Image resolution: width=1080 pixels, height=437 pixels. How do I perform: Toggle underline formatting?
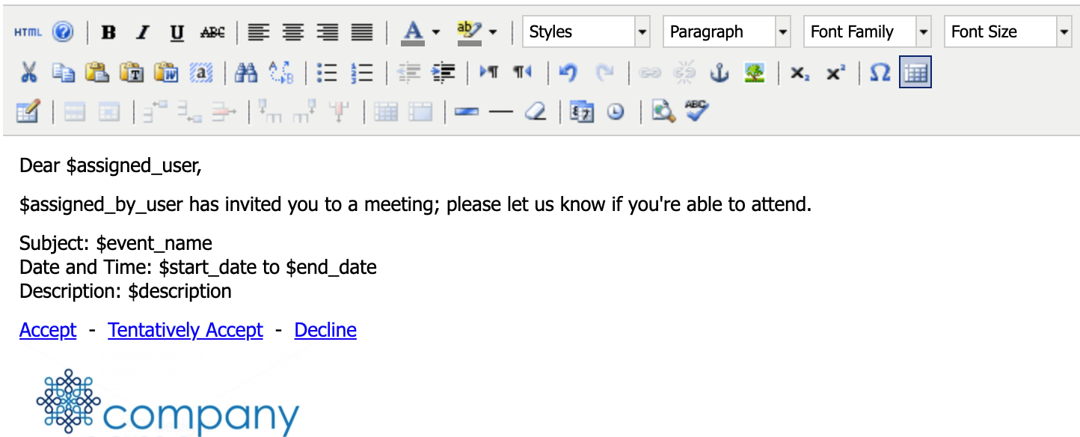[x=177, y=32]
